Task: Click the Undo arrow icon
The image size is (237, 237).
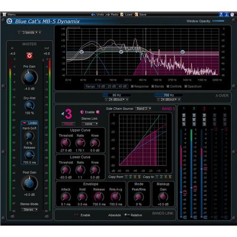Action: (93, 15)
